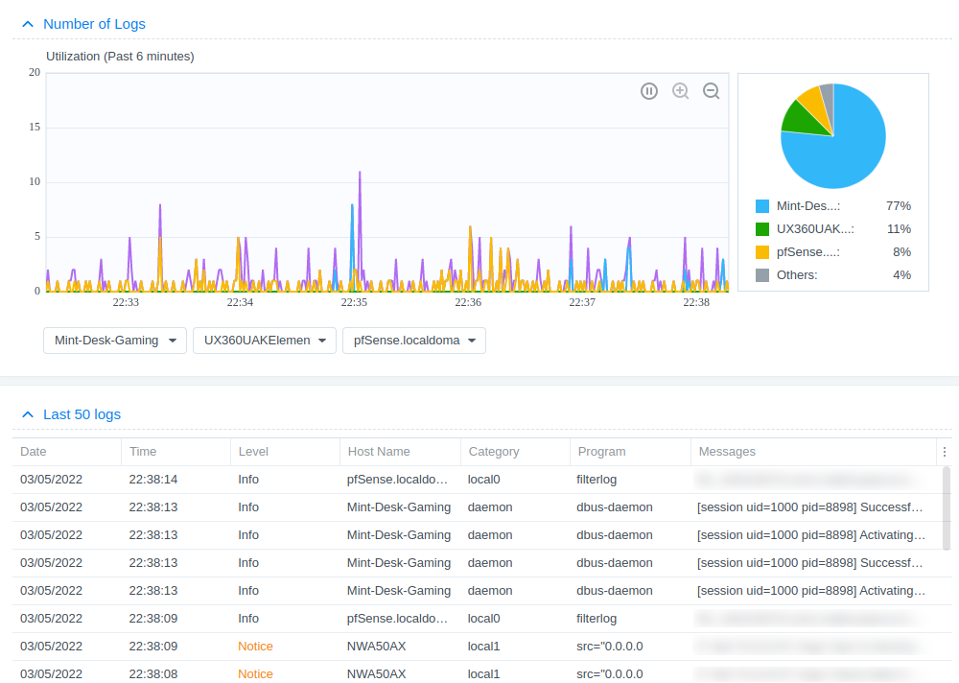The image size is (959, 683).
Task: Sort logs by the Host Name column header
Action: click(401, 452)
